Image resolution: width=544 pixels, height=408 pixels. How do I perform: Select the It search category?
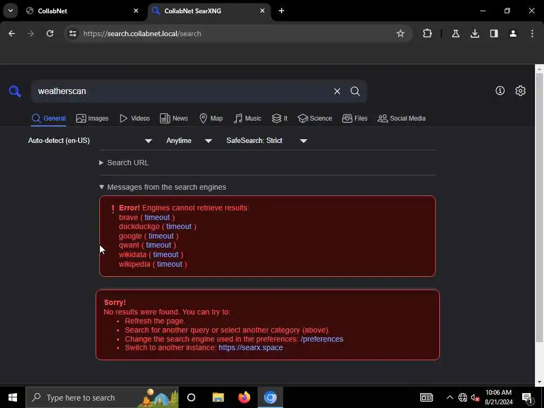279,118
